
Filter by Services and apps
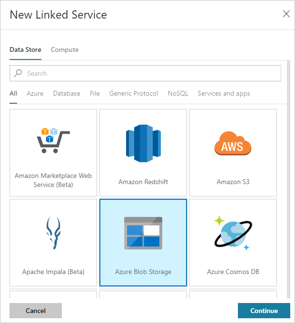224,93
